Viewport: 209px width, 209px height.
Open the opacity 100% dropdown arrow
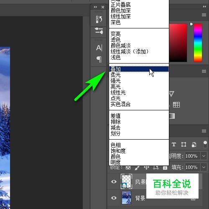[x=204, y=156]
